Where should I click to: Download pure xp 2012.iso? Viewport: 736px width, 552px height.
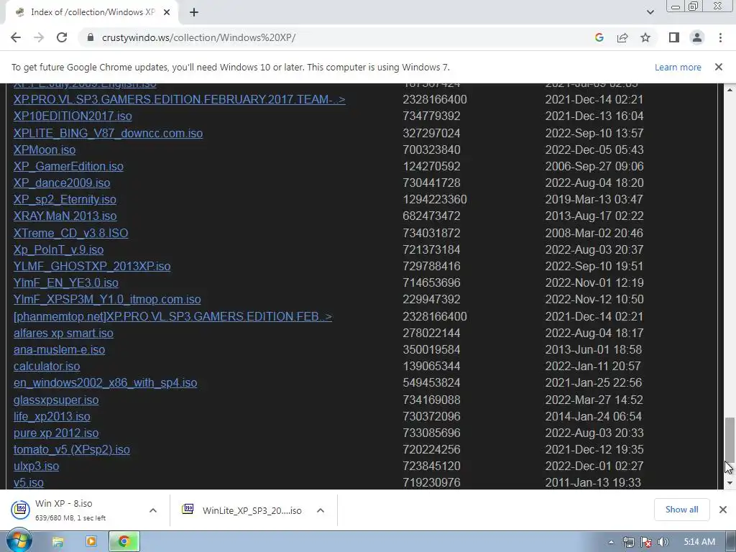(x=56, y=433)
